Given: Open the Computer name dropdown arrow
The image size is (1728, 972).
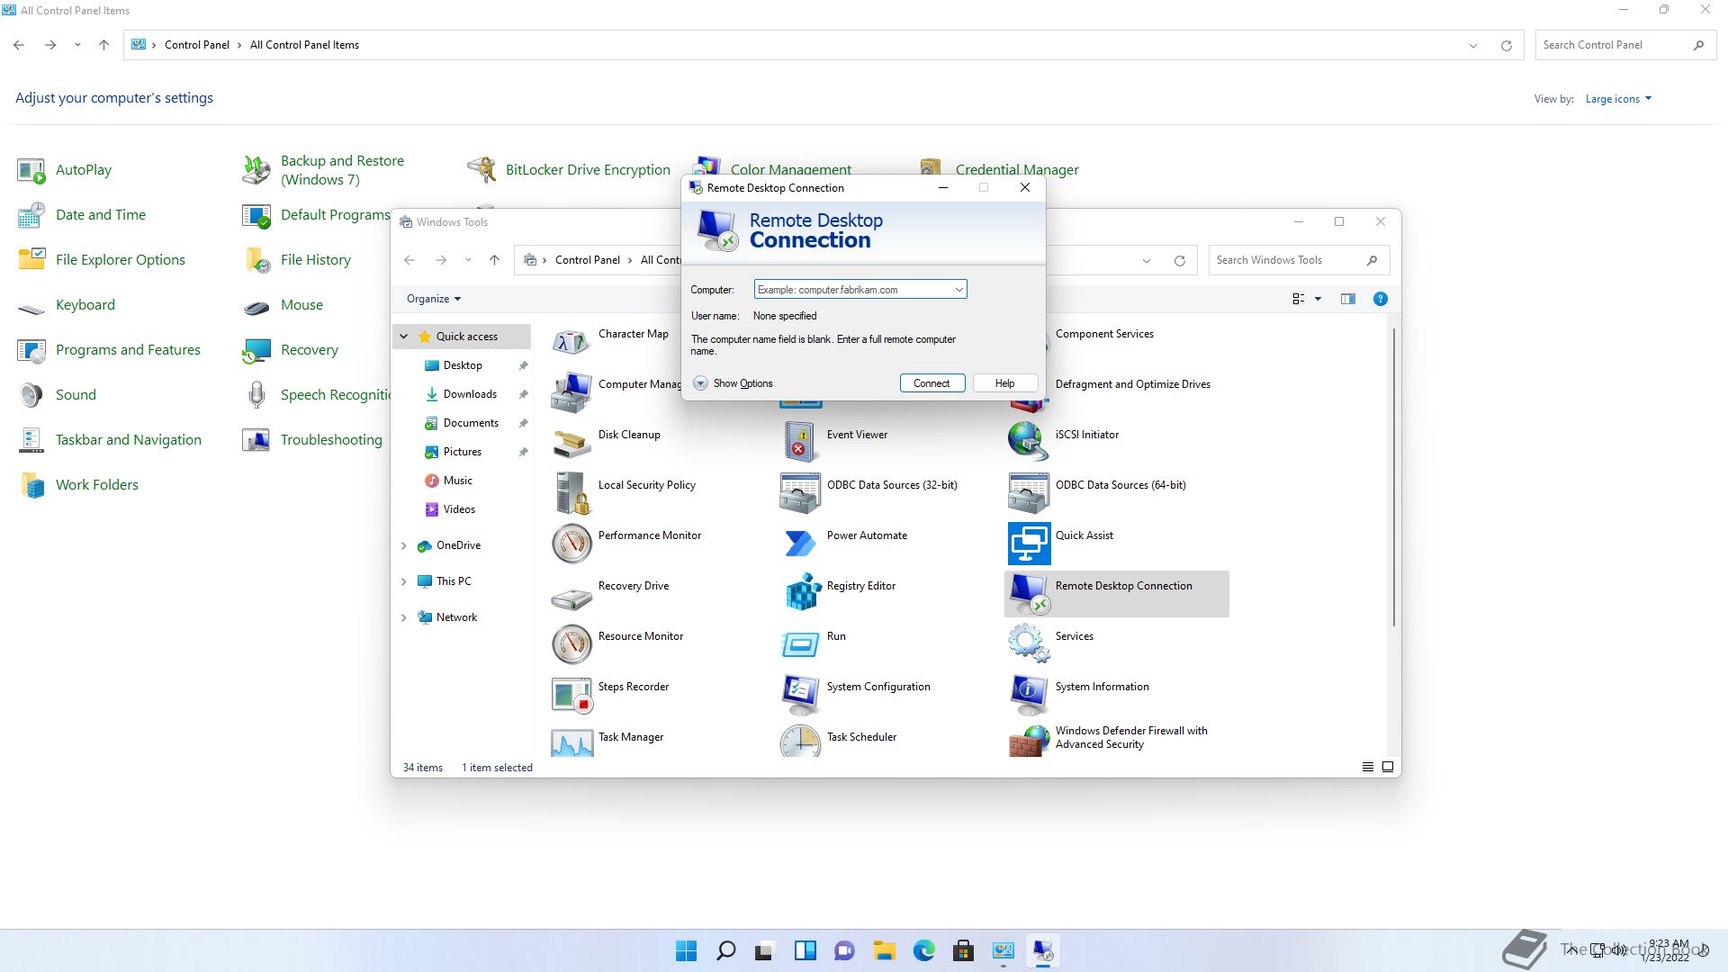Looking at the screenshot, I should (958, 290).
